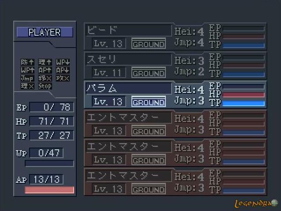Select the PLAYER header tab

(x=45, y=32)
